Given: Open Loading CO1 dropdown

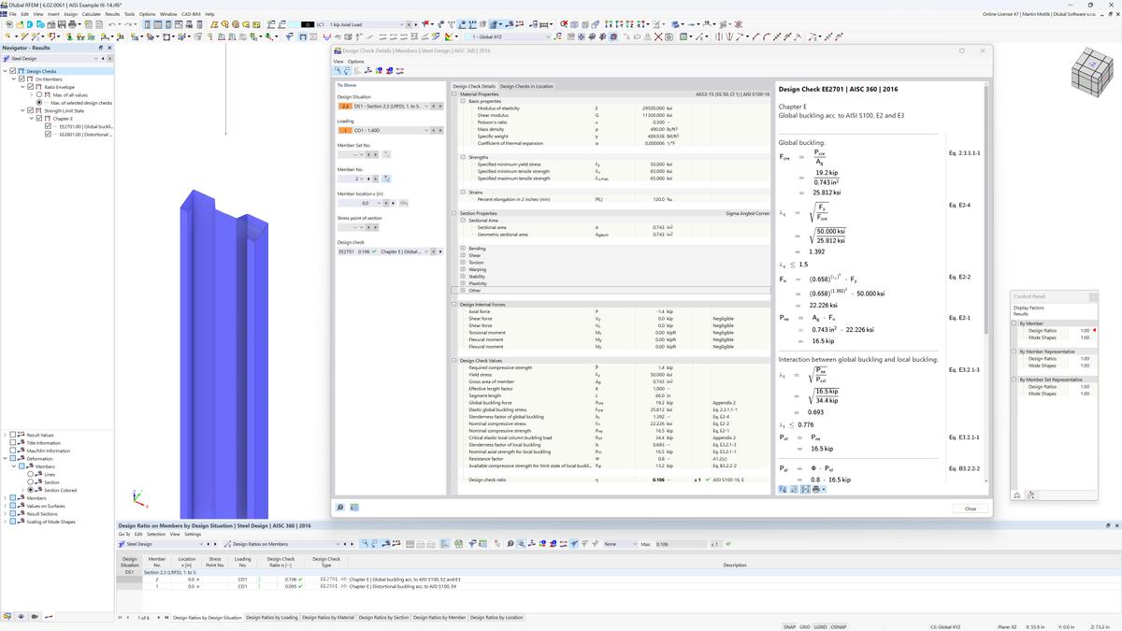Looking at the screenshot, I should [426, 131].
